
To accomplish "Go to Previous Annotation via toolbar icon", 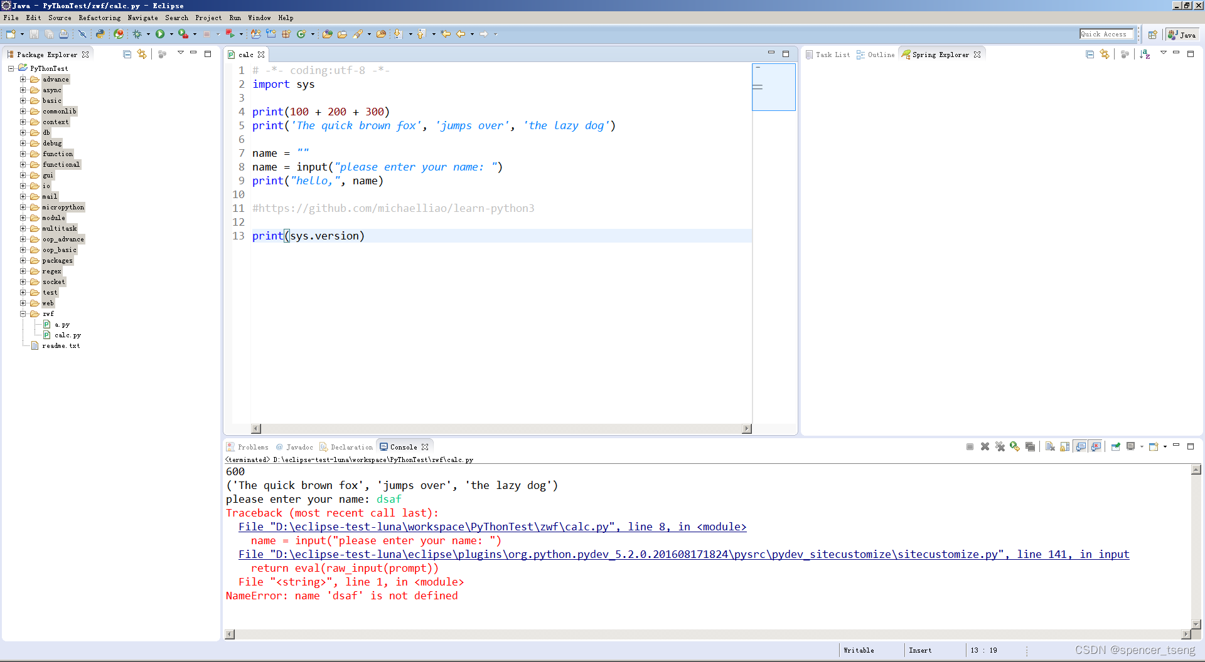I will 421,34.
